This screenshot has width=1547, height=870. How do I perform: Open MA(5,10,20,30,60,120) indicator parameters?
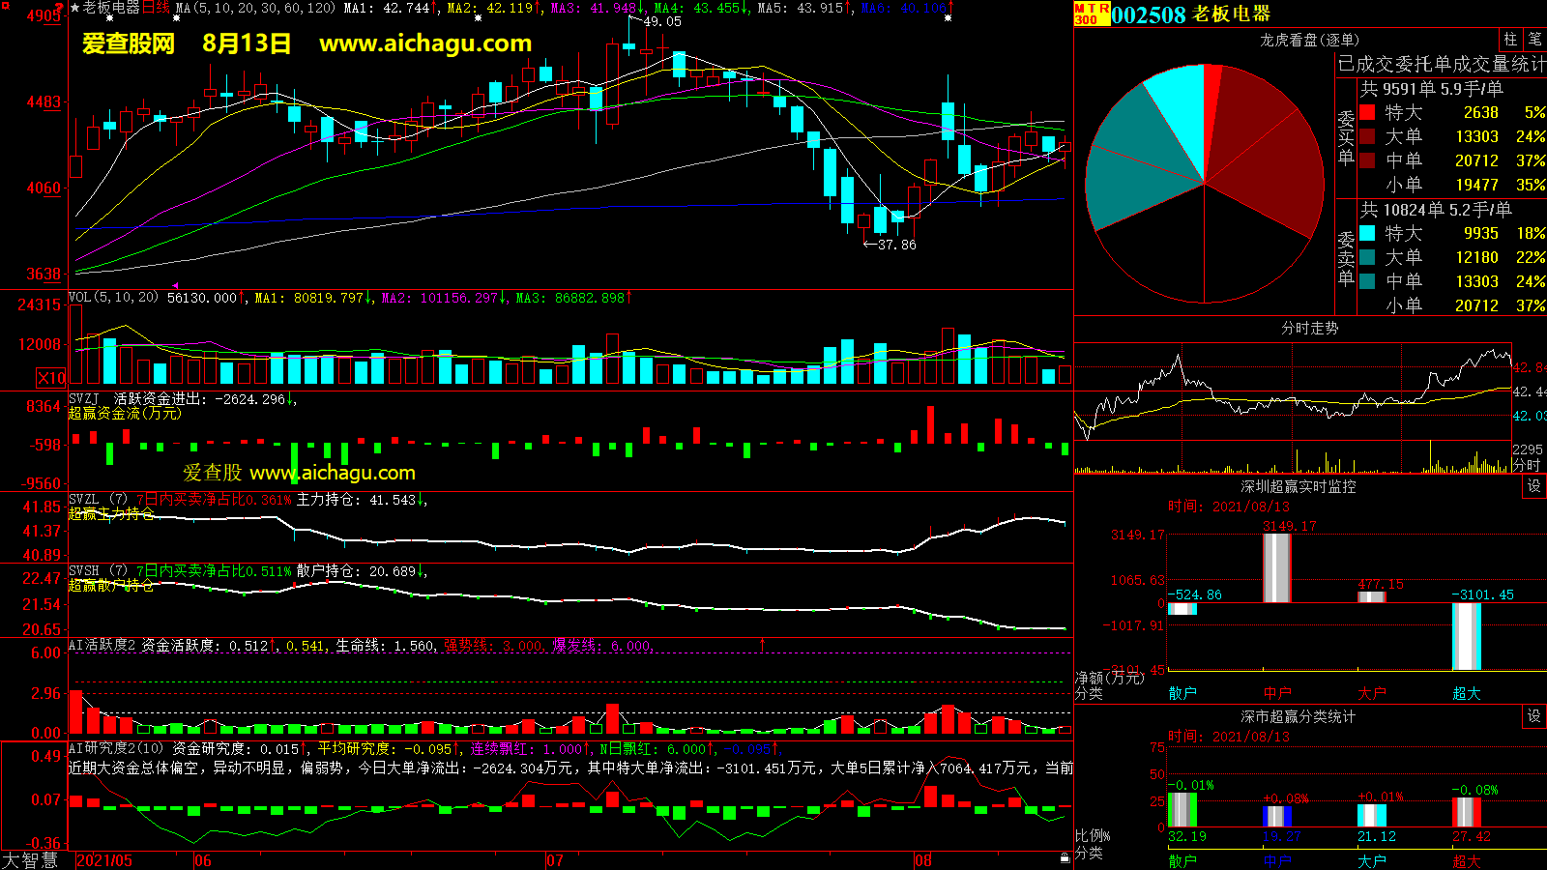click(255, 8)
